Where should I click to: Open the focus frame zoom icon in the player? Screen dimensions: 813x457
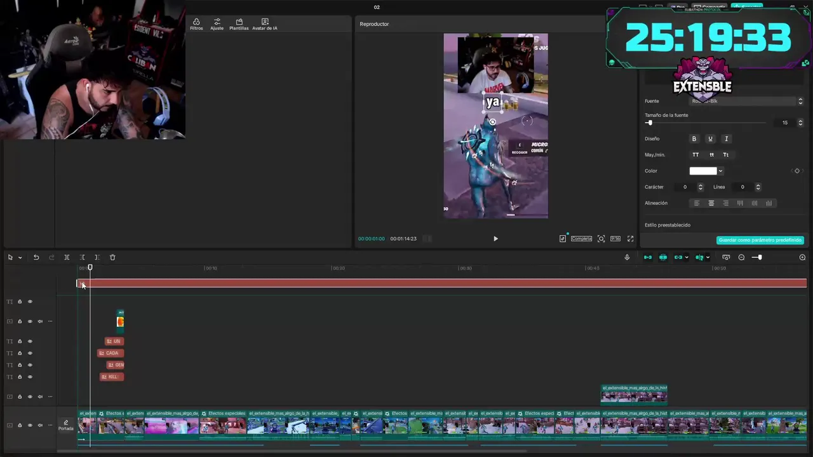pyautogui.click(x=601, y=239)
